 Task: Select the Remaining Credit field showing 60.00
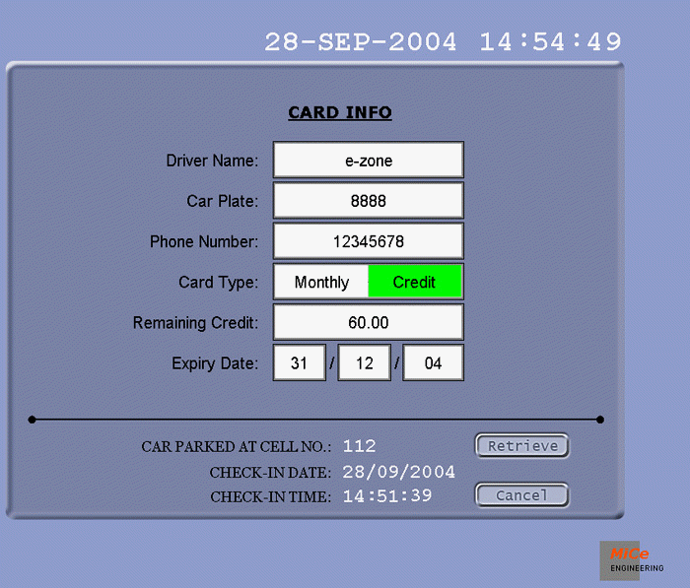[368, 322]
